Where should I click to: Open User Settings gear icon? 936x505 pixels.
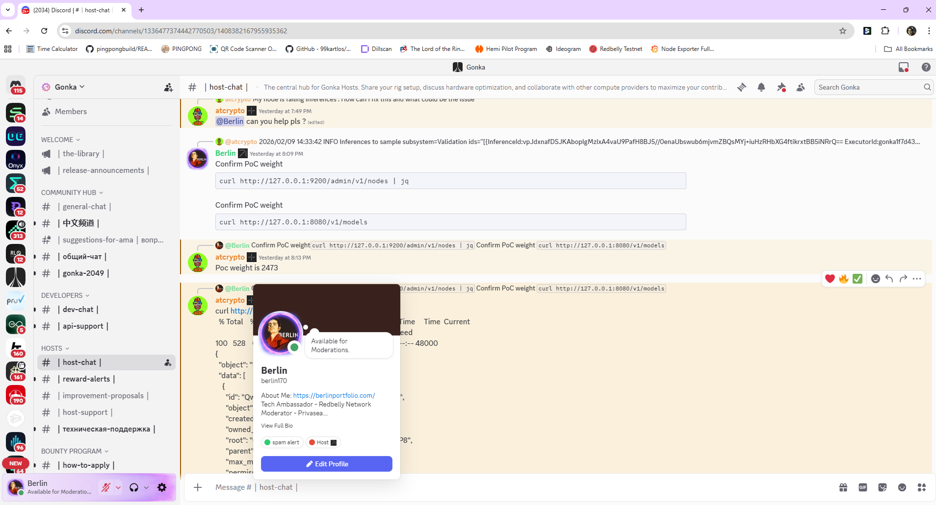coord(162,487)
